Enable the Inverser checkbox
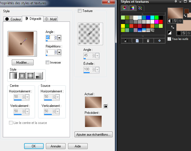The width and height of the screenshot is (191, 151). (47, 63)
